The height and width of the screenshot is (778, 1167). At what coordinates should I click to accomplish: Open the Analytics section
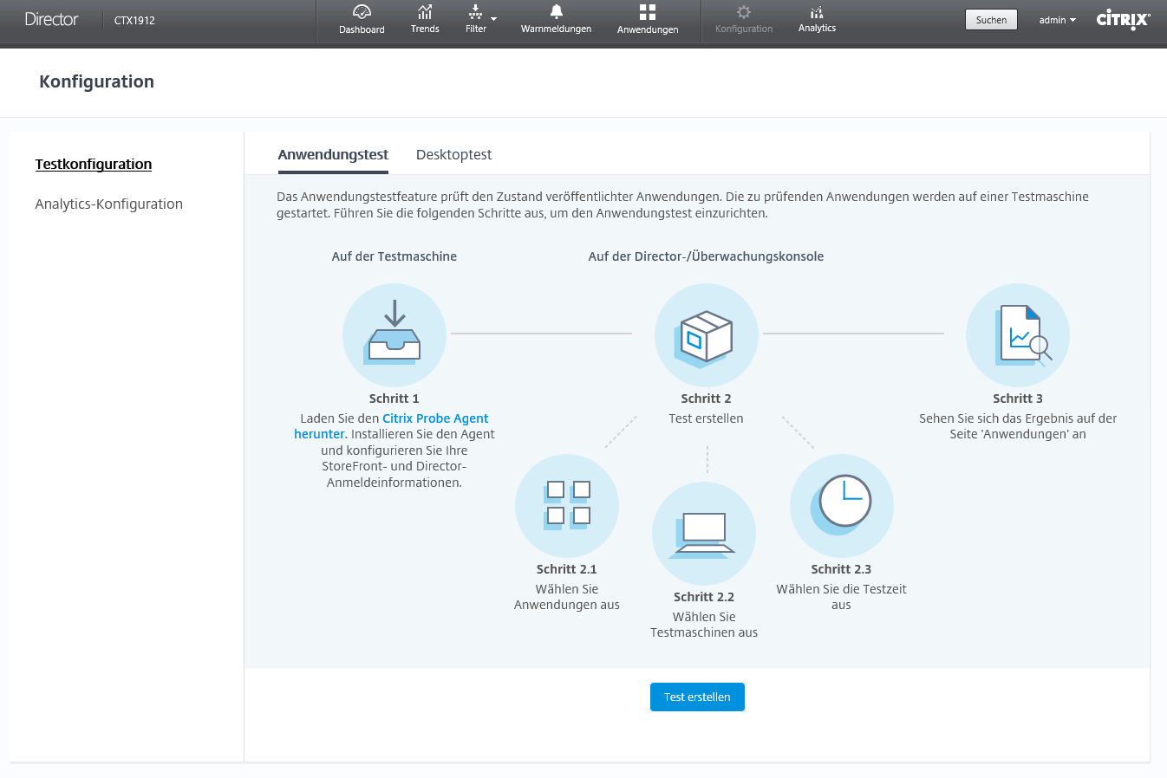(x=816, y=19)
